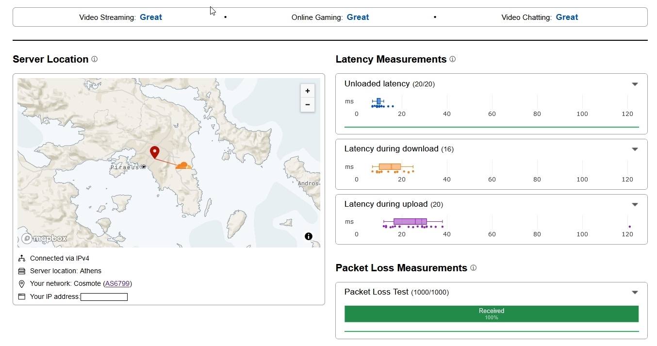This screenshot has height=346, width=657.
Task: Expand the Latency during upload panel
Action: pyautogui.click(x=635, y=204)
